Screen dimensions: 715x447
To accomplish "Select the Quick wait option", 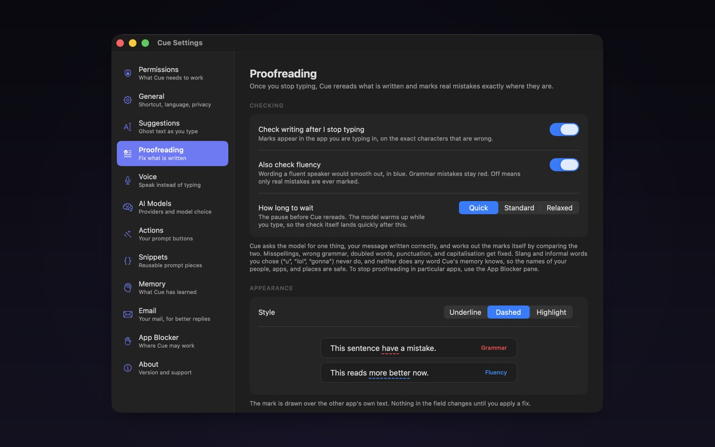I will point(478,208).
